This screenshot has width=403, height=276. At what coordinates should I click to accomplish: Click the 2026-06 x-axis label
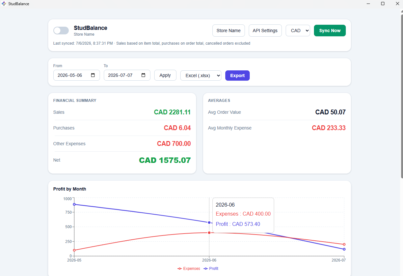209,260
